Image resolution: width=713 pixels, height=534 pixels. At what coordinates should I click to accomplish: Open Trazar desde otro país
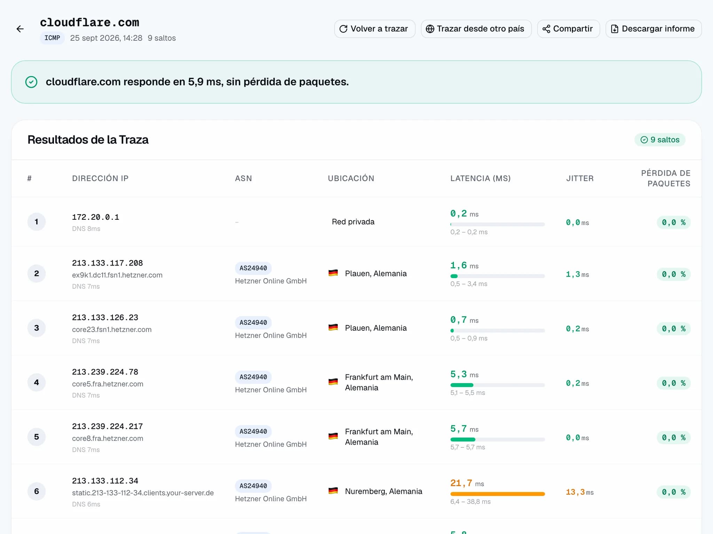coord(476,29)
